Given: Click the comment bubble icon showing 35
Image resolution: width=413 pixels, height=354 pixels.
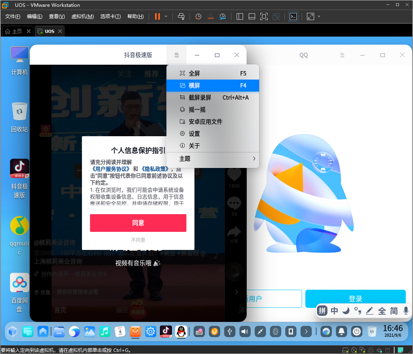Looking at the screenshot, I should coord(234,203).
